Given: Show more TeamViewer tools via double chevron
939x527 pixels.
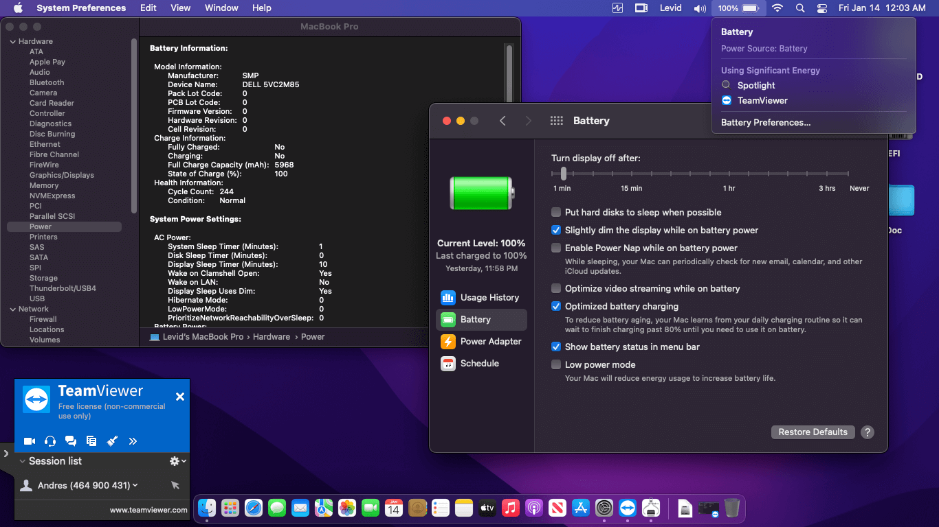Looking at the screenshot, I should coord(133,441).
